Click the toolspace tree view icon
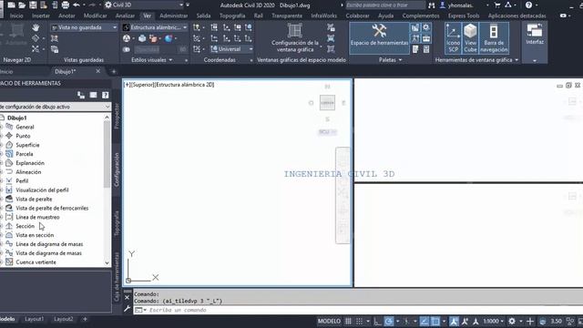This screenshot has height=328, width=583. point(81,95)
